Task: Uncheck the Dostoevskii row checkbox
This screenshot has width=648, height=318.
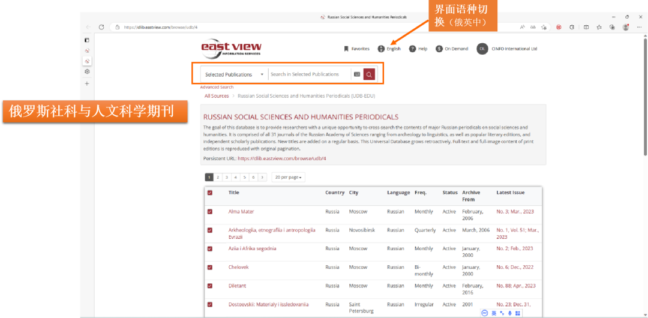Action: 210,305
